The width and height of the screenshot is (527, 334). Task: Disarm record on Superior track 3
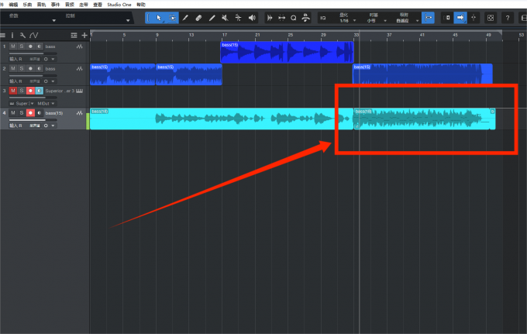pos(30,91)
